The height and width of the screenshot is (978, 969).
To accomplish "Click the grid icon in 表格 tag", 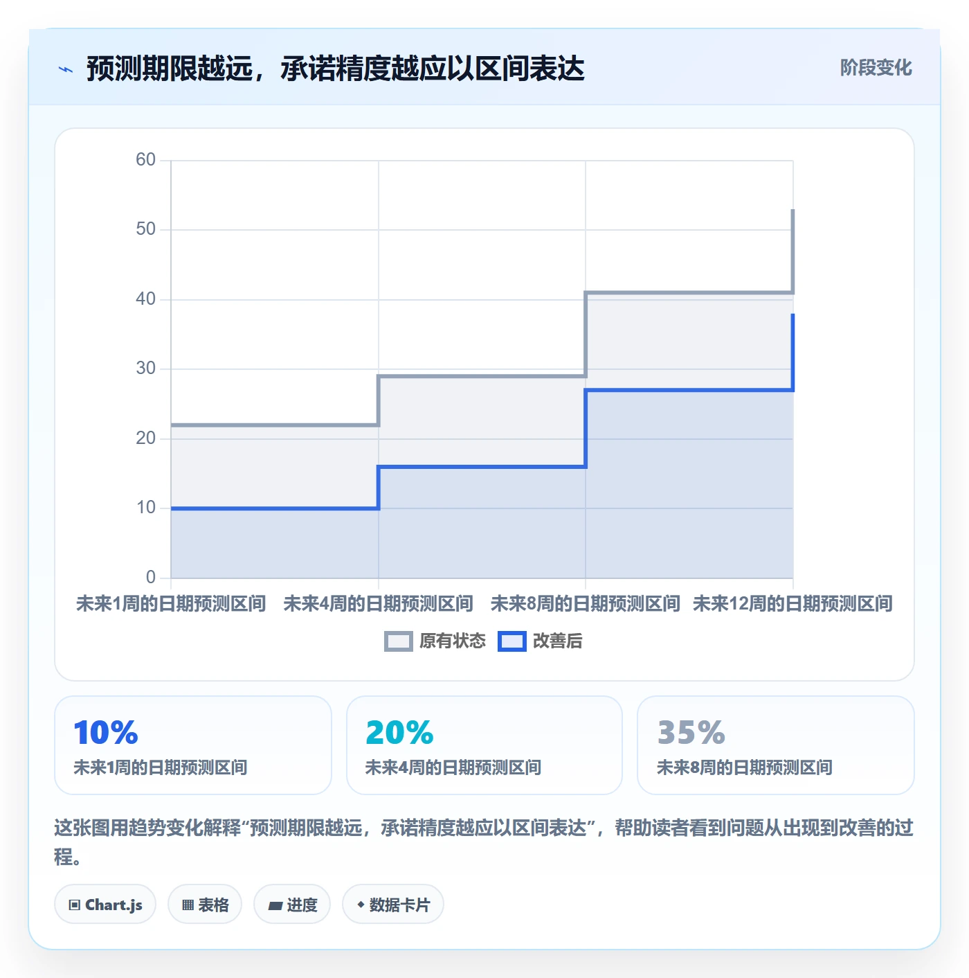I will point(188,905).
